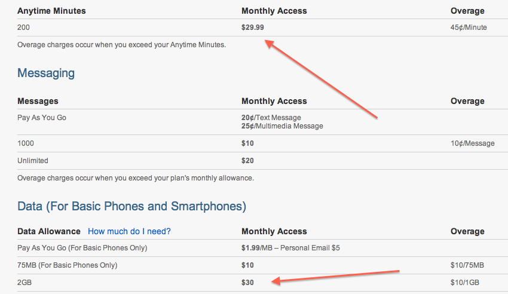Click the Data Allowance column header
Image resolution: width=508 pixels, height=294 pixels.
pos(49,231)
